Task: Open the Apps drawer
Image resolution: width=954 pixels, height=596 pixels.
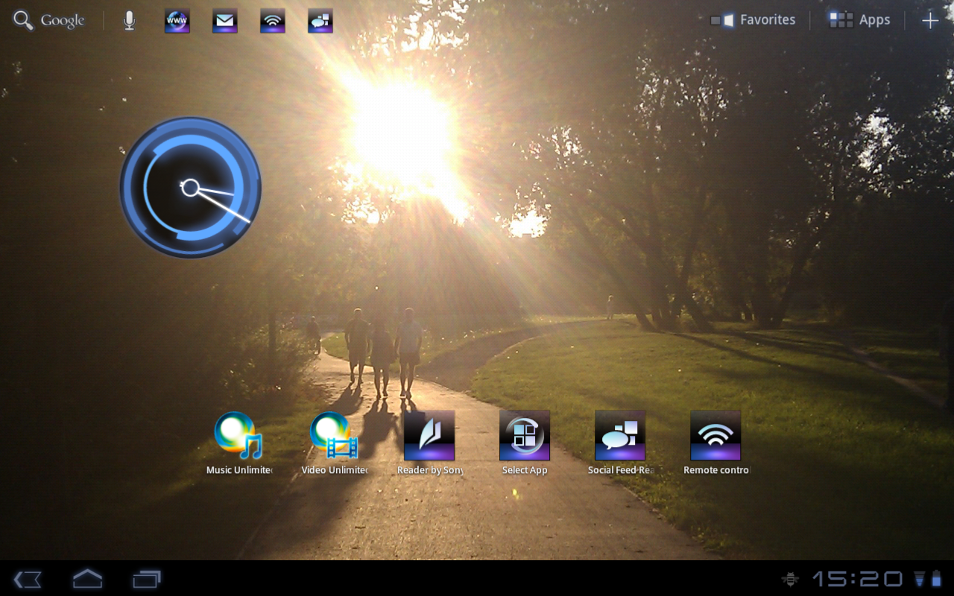Action: (859, 19)
